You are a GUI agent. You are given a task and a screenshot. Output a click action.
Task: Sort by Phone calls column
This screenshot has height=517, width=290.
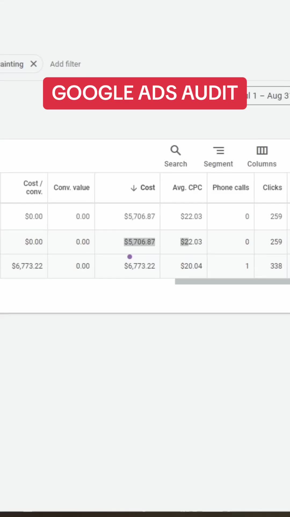coord(231,187)
